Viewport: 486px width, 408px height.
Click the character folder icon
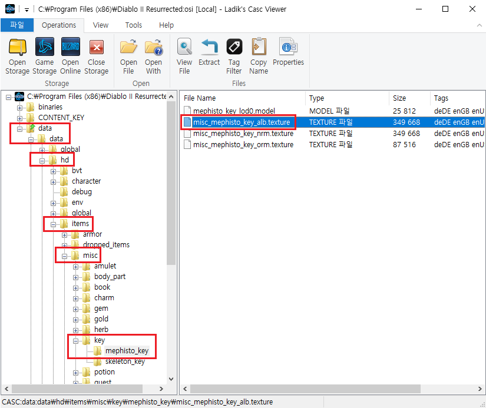coord(64,181)
